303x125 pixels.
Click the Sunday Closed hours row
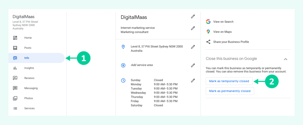coord(147,80)
